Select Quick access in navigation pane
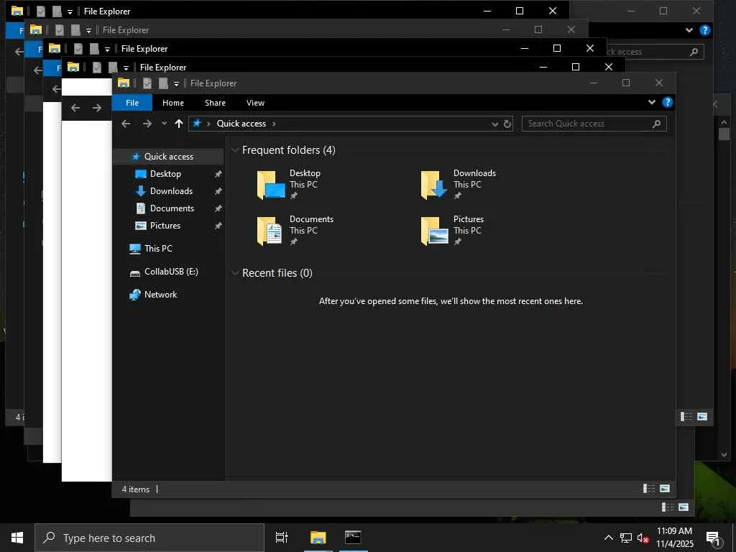This screenshot has width=736, height=552. coord(168,156)
